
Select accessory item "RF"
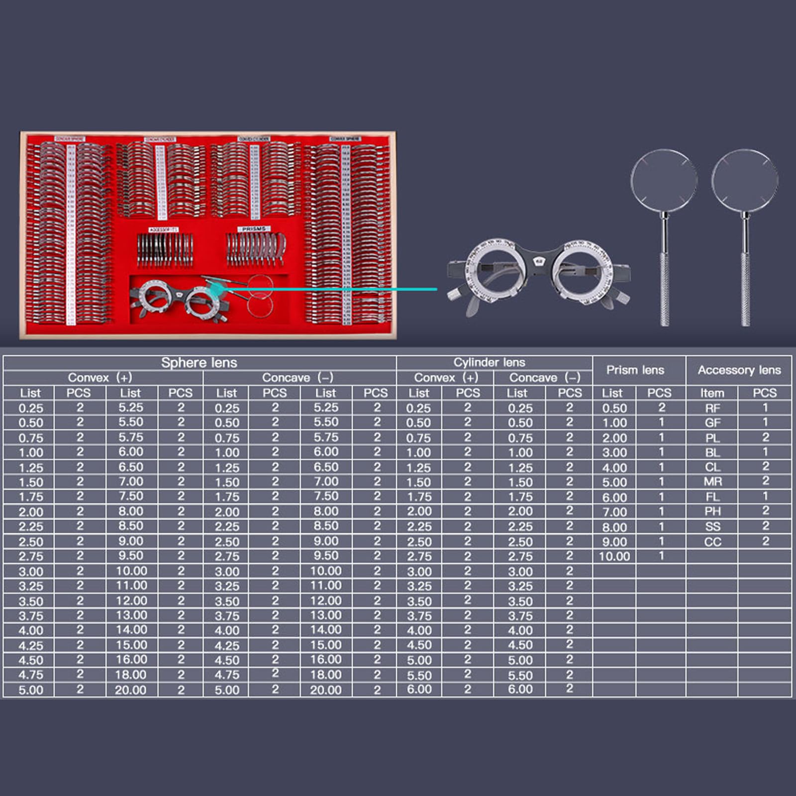tap(712, 408)
